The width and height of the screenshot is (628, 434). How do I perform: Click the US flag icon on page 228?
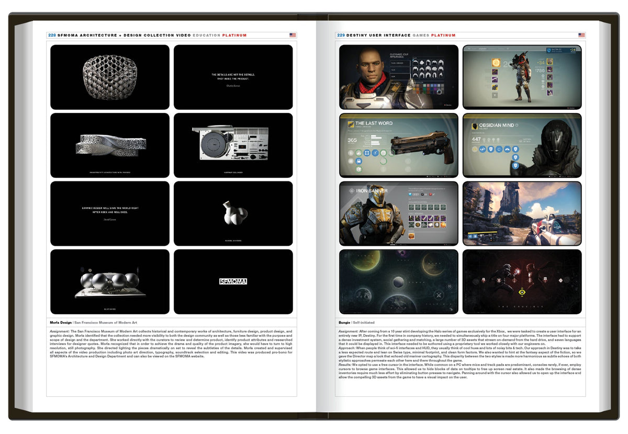click(x=293, y=35)
